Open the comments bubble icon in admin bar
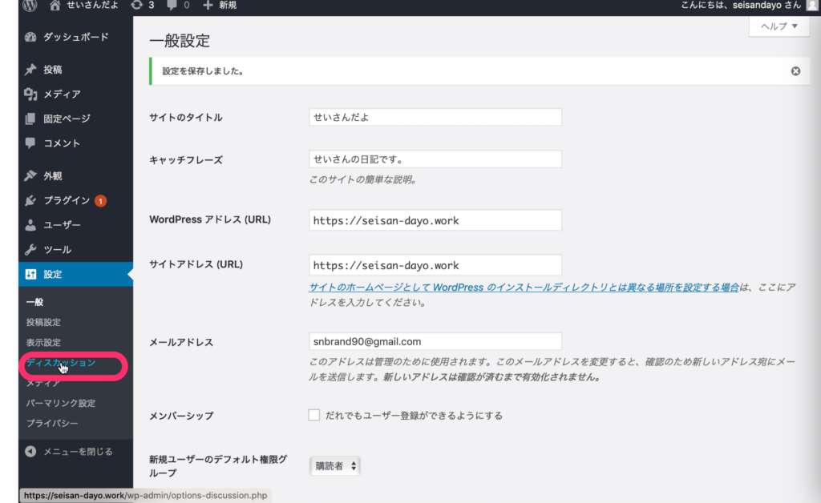 (172, 6)
